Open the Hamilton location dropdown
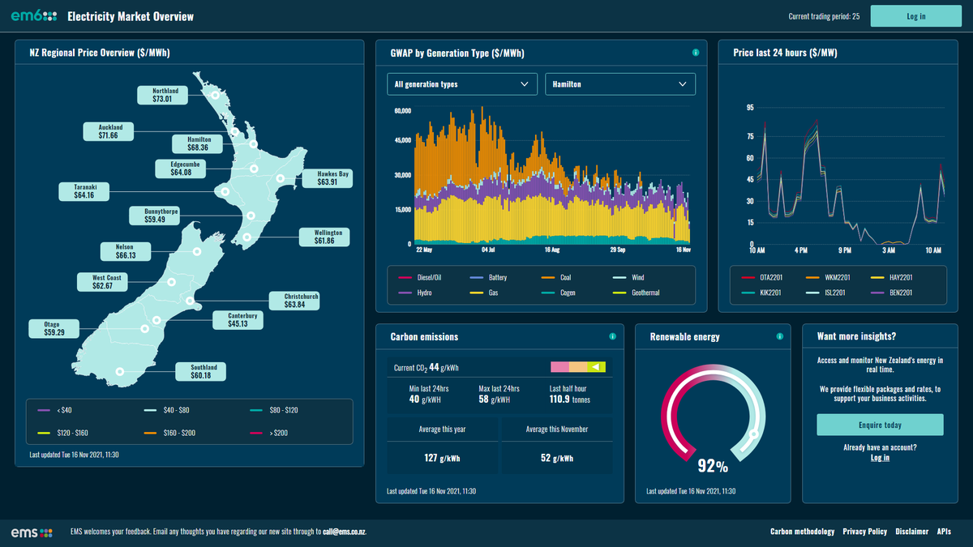Image resolution: width=973 pixels, height=547 pixels. 619,84
